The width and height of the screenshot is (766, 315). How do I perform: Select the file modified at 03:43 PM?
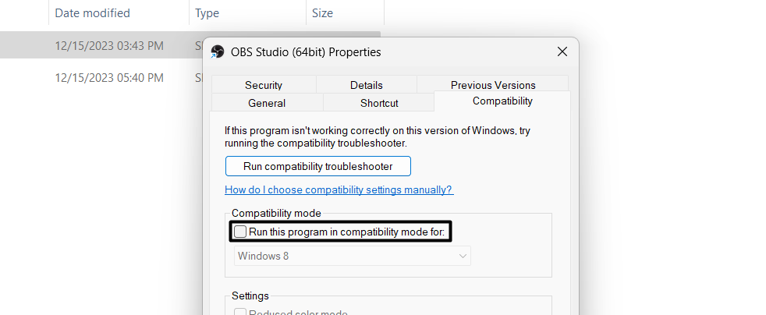point(108,46)
